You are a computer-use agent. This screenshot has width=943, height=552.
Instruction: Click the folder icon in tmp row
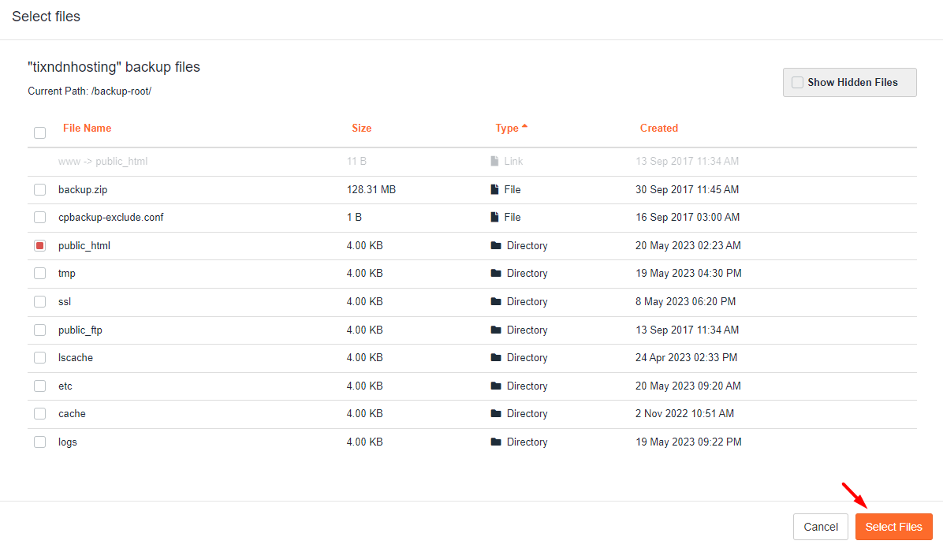click(496, 273)
